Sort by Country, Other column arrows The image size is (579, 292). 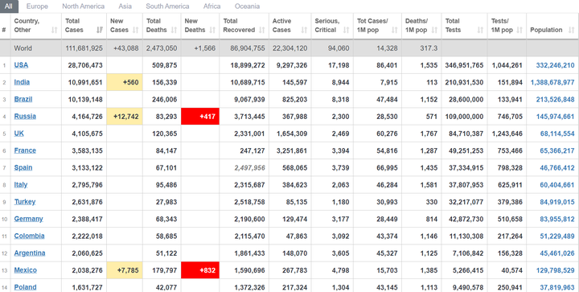(55, 30)
